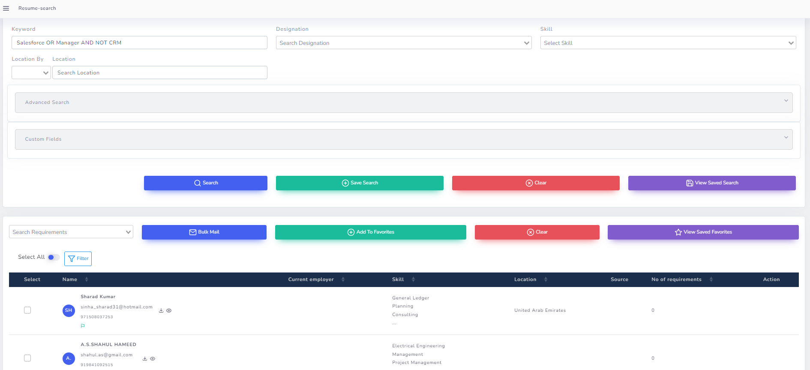This screenshot has height=370, width=810.
Task: Click the flag icon under Sharad Kumar
Action: pyautogui.click(x=83, y=326)
